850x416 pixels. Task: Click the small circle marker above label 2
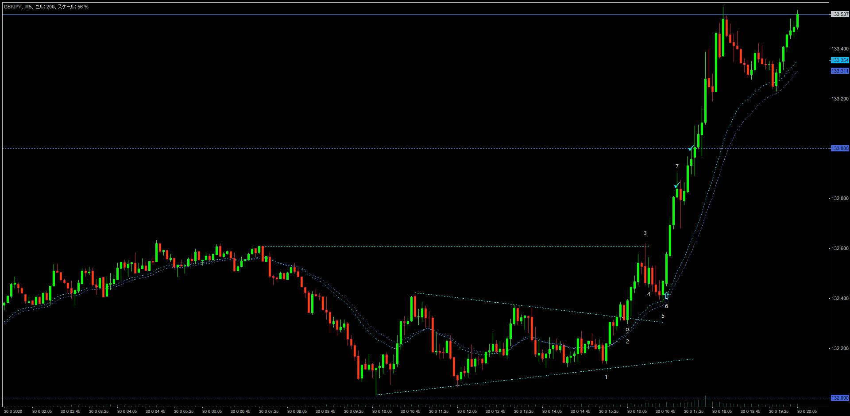pyautogui.click(x=627, y=329)
